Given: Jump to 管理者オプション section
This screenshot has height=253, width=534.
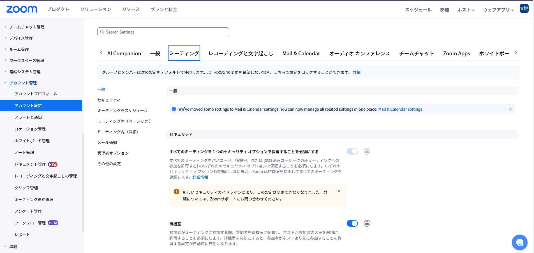Looking at the screenshot, I should point(113,153).
